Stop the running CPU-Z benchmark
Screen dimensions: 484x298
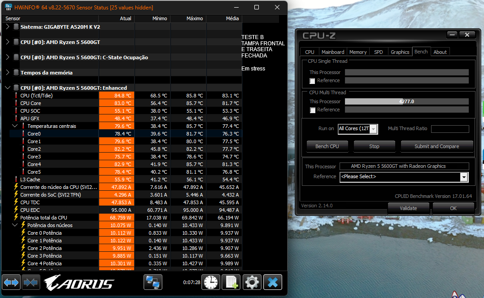374,146
